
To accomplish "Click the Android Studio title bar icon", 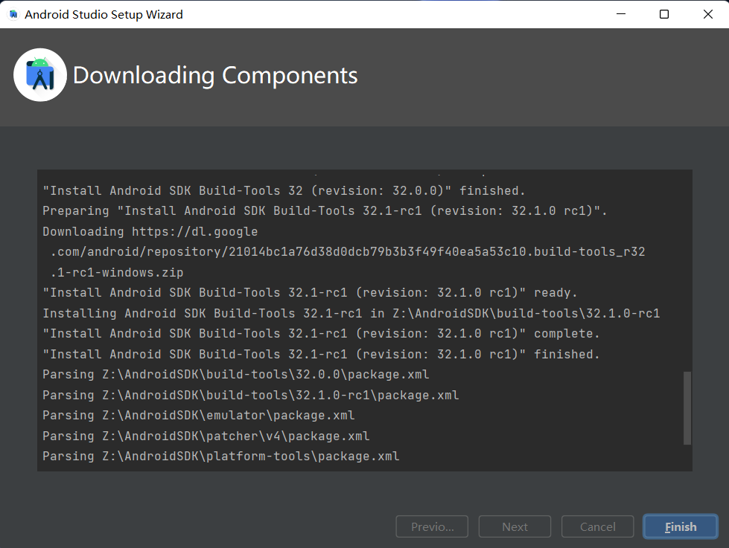I will pyautogui.click(x=13, y=14).
